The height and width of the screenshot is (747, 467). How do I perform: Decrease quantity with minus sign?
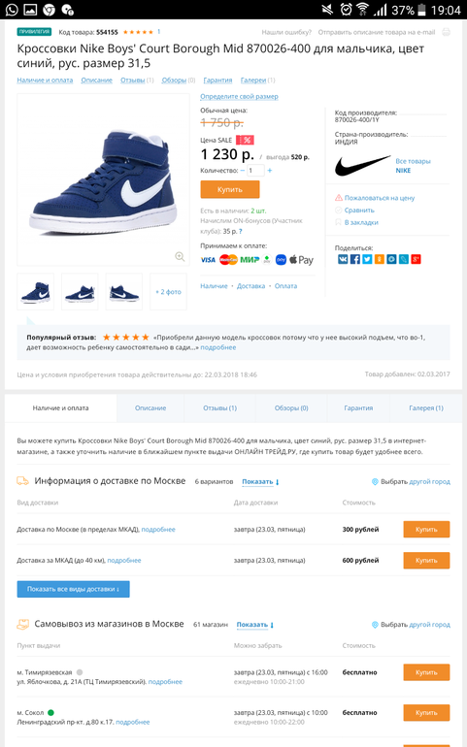243,171
